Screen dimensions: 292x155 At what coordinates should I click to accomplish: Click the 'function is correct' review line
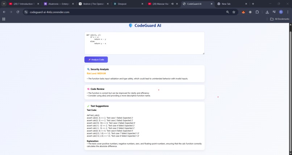[118, 93]
